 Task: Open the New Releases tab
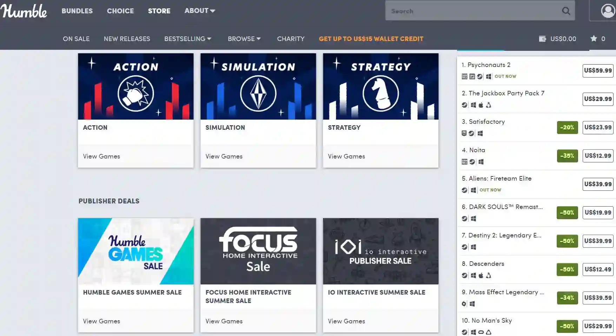pos(127,39)
